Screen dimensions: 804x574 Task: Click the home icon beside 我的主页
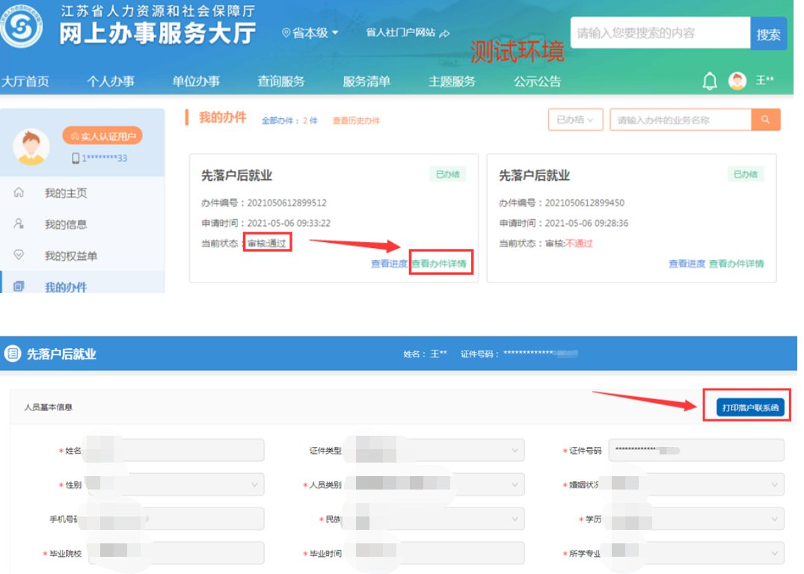[19, 193]
